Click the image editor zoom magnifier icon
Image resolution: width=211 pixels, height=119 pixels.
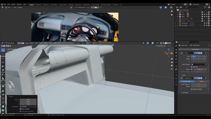click(x=172, y=12)
